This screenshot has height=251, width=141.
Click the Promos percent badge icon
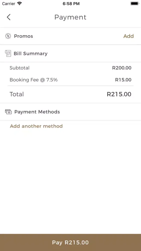(x=8, y=36)
